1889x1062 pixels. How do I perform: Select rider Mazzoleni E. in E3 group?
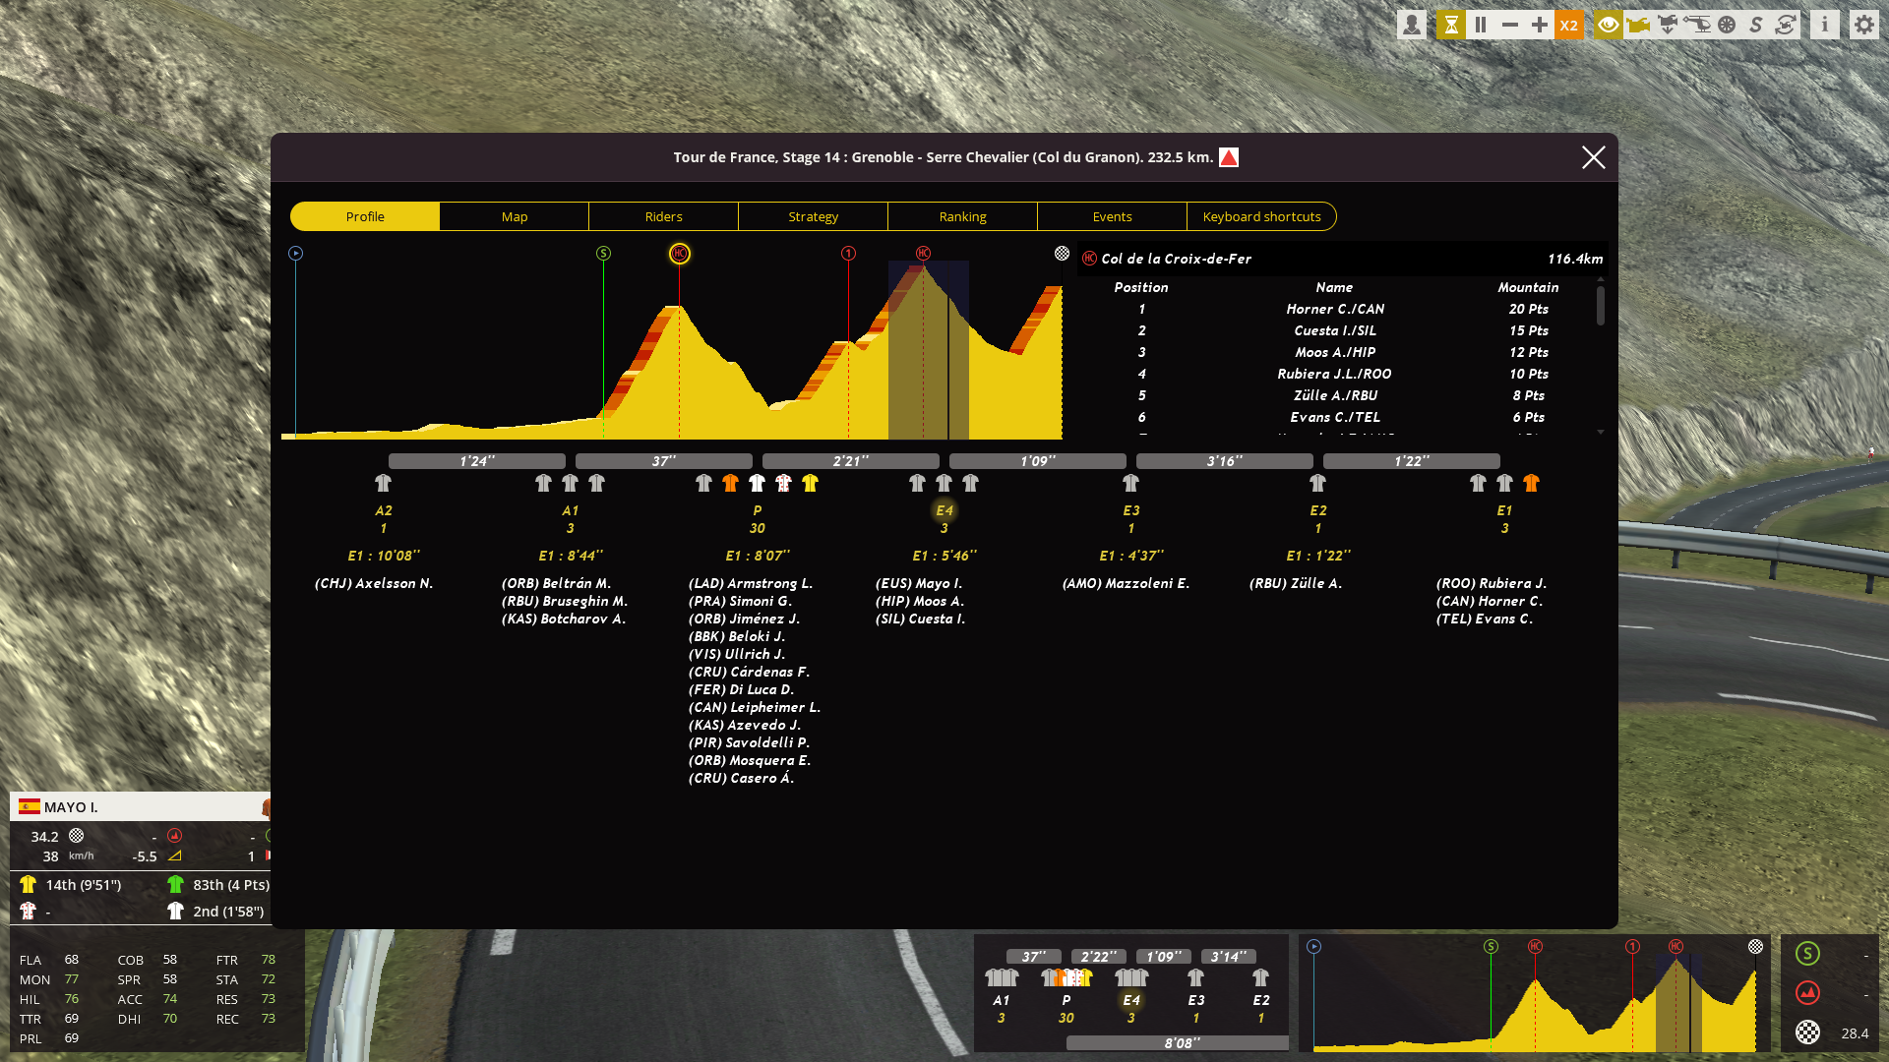pyautogui.click(x=1127, y=583)
